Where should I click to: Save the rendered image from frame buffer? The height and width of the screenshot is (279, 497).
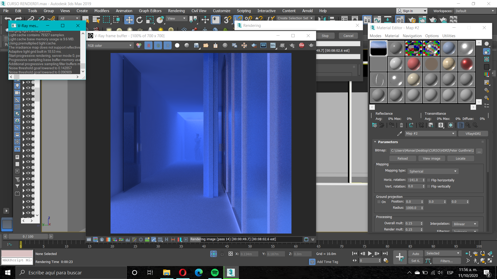(196, 45)
